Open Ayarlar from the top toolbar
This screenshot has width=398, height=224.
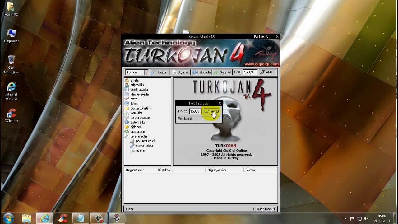pos(180,72)
